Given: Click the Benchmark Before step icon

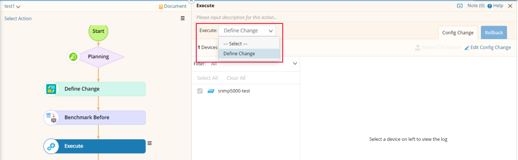Looking at the screenshot, I should tap(51, 118).
